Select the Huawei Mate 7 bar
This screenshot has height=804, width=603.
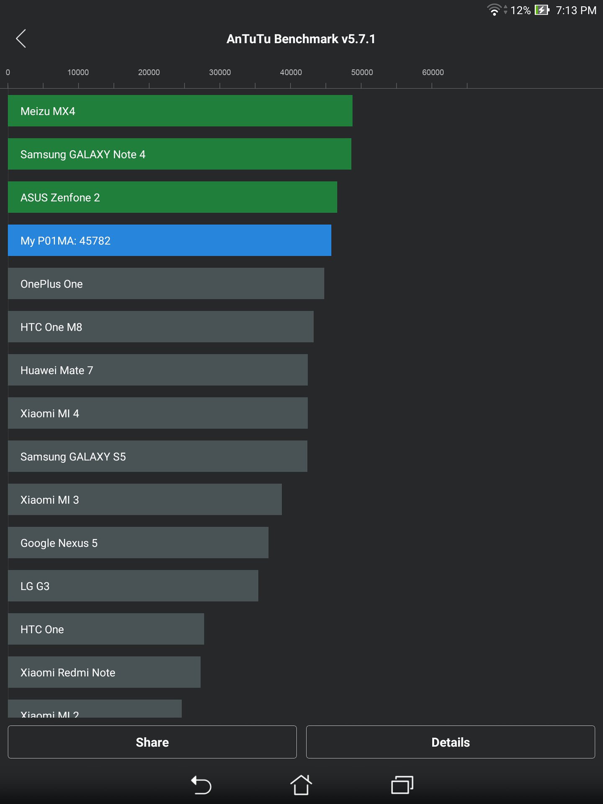tap(157, 370)
